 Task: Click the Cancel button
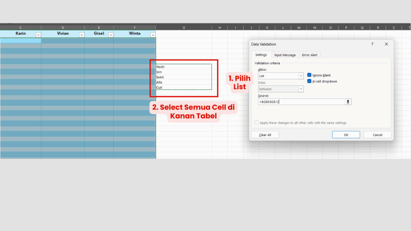tap(377, 135)
